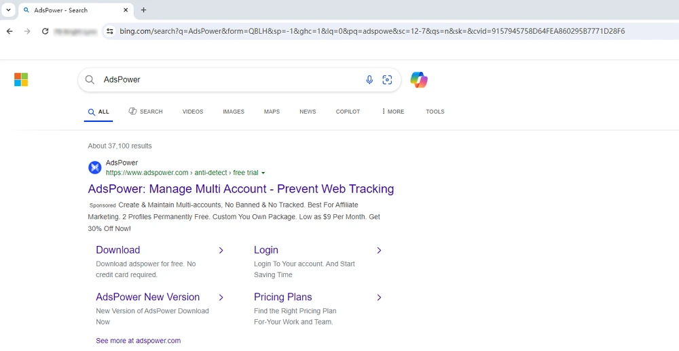Click the chevron beside Download
This screenshot has width=679, height=351.
221,250
